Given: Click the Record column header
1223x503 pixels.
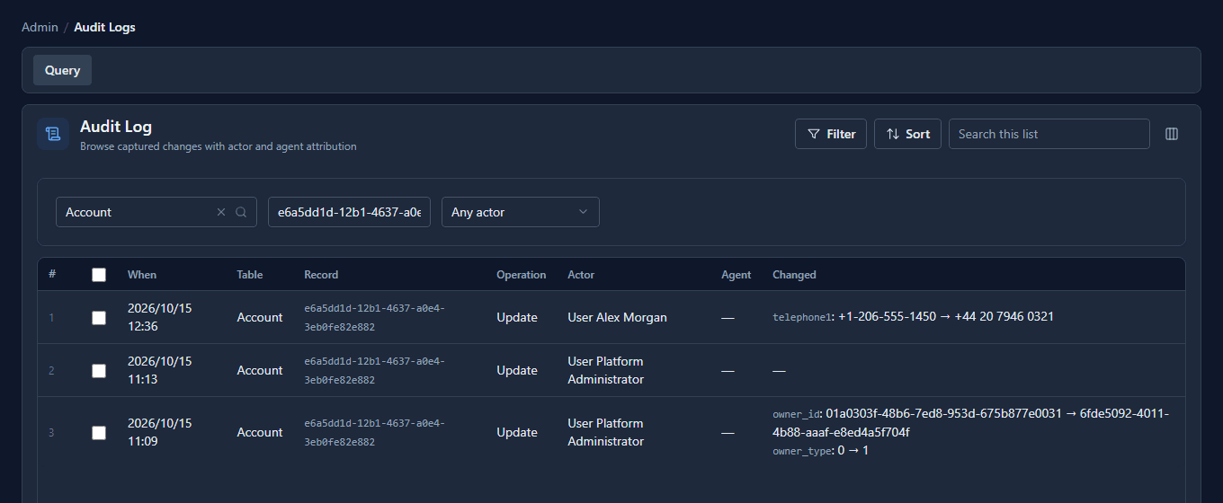Looking at the screenshot, I should (321, 275).
